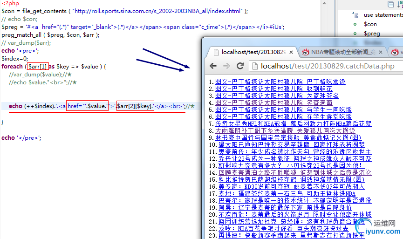Switch to the localhost/test/20130829 tab
This screenshot has height=239, width=403.
(x=253, y=52)
